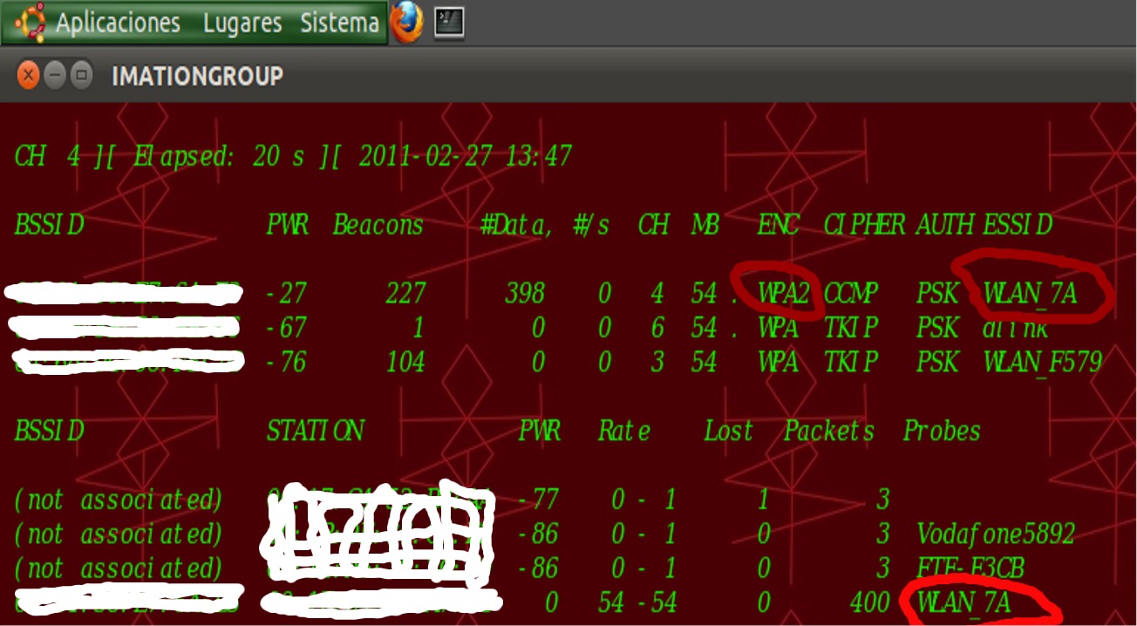Maximize the IMATIONGROUP terminal window
The height and width of the screenshot is (626, 1137).
81,75
